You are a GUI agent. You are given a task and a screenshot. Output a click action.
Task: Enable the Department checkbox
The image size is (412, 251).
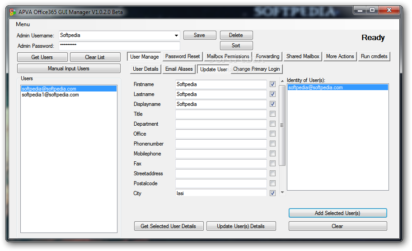(x=272, y=124)
